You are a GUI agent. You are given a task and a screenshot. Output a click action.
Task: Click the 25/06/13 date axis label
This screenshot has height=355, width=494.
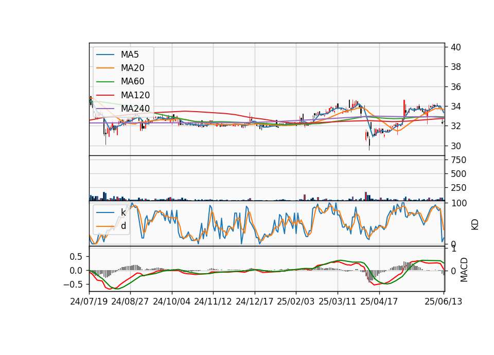tap(443, 301)
